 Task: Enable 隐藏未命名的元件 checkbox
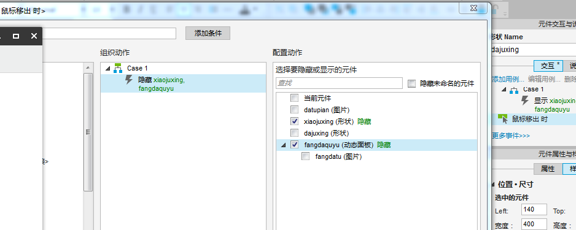(412, 83)
